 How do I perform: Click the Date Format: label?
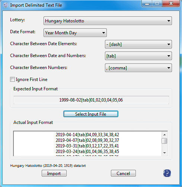23,32
